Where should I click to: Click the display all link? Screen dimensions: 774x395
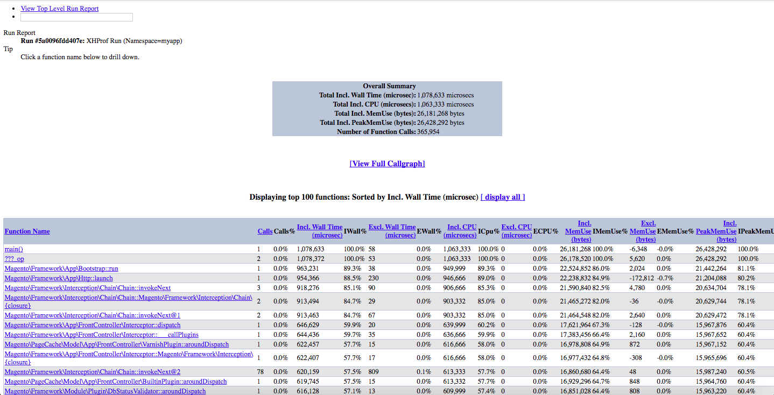pos(502,197)
